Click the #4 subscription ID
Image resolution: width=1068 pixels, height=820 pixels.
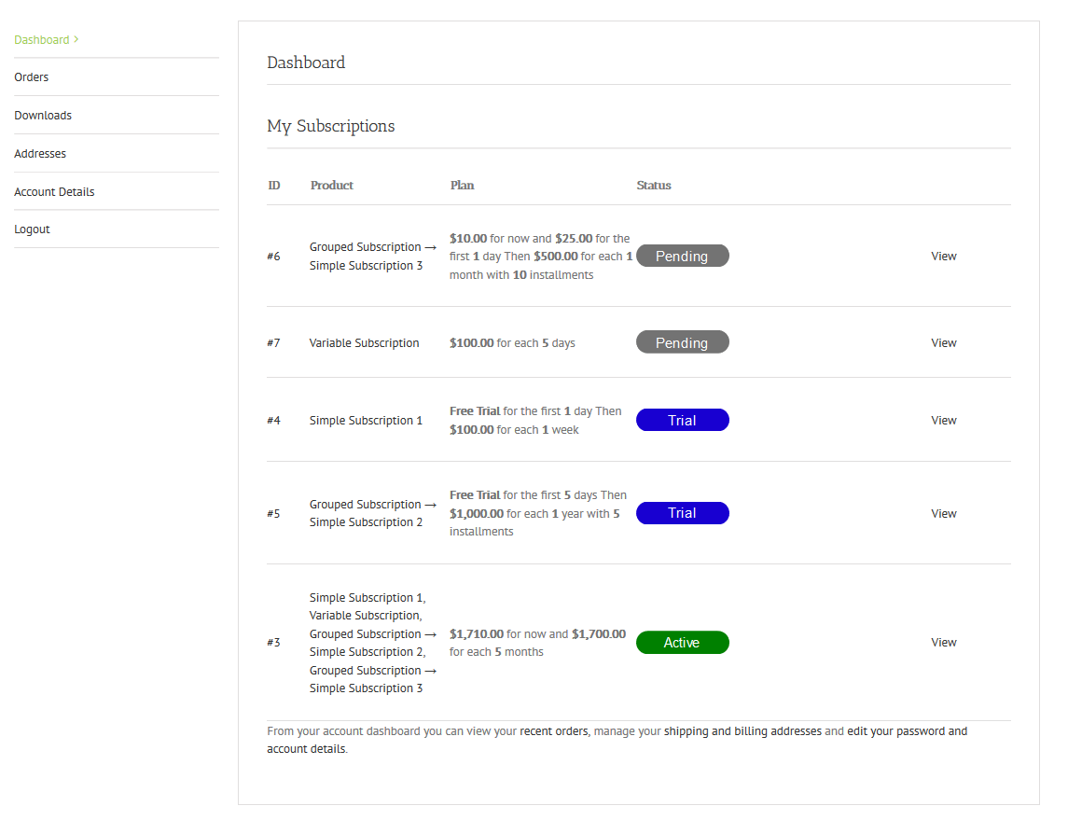pos(273,420)
